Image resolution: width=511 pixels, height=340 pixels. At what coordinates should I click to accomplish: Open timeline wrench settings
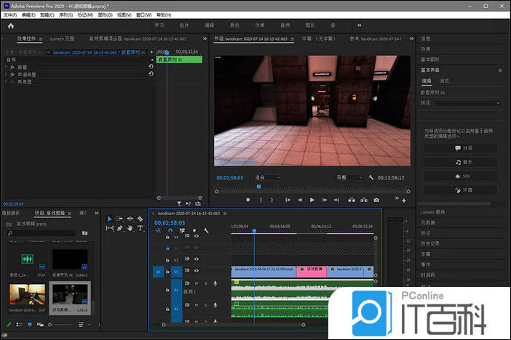[207, 231]
